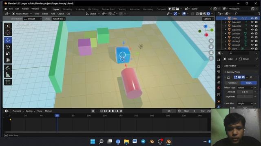Screen dimensions: 261x146
Task: Select the Rotate tool
Action: pyautogui.click(x=8, y=47)
